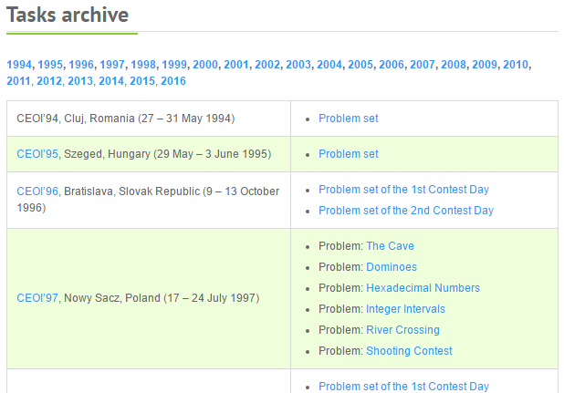Open the Shooting Contest problem
Viewport: 564px width, 393px height.
click(409, 351)
